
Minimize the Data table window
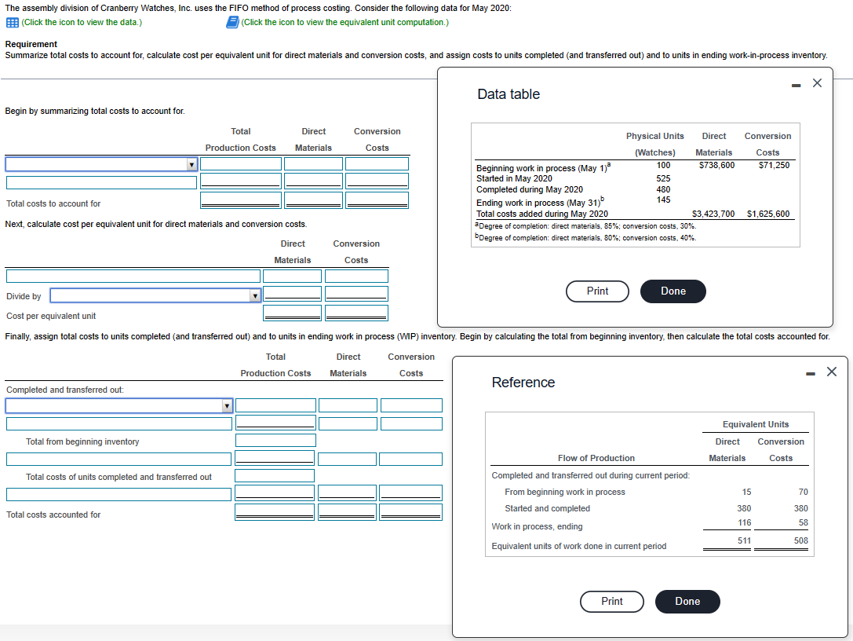[x=794, y=82]
